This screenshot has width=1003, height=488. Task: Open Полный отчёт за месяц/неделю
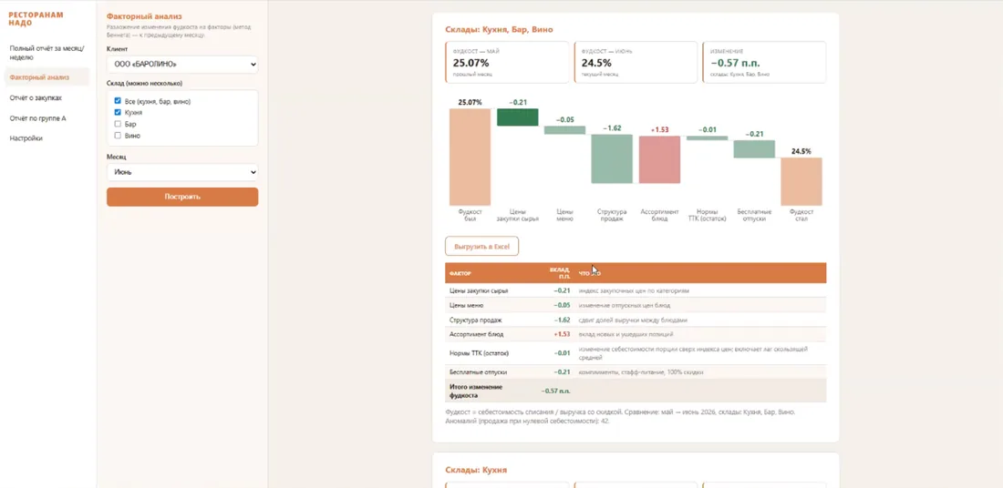[x=47, y=53]
